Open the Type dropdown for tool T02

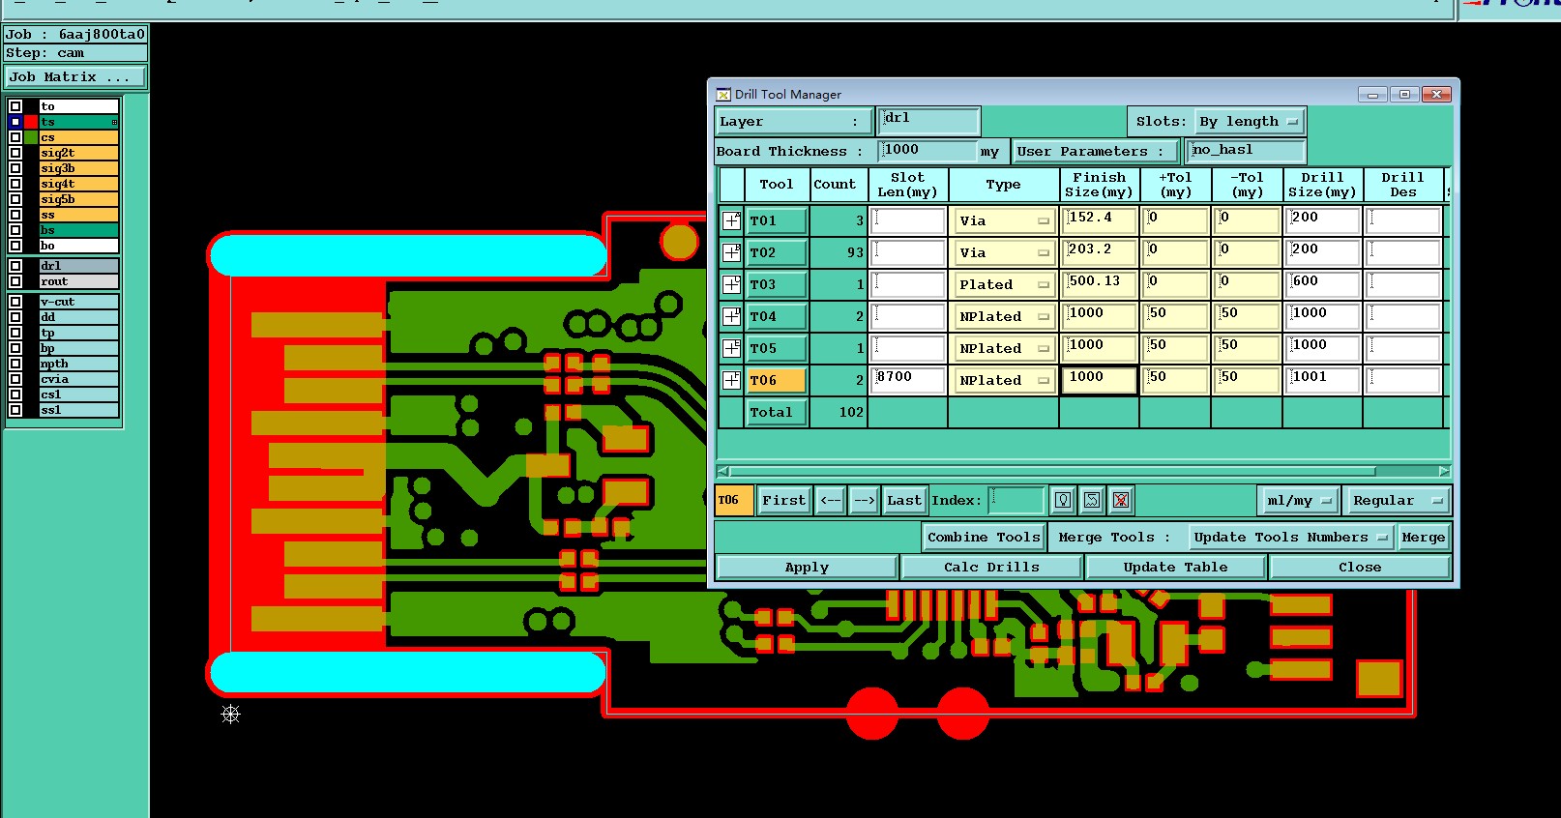[1004, 252]
